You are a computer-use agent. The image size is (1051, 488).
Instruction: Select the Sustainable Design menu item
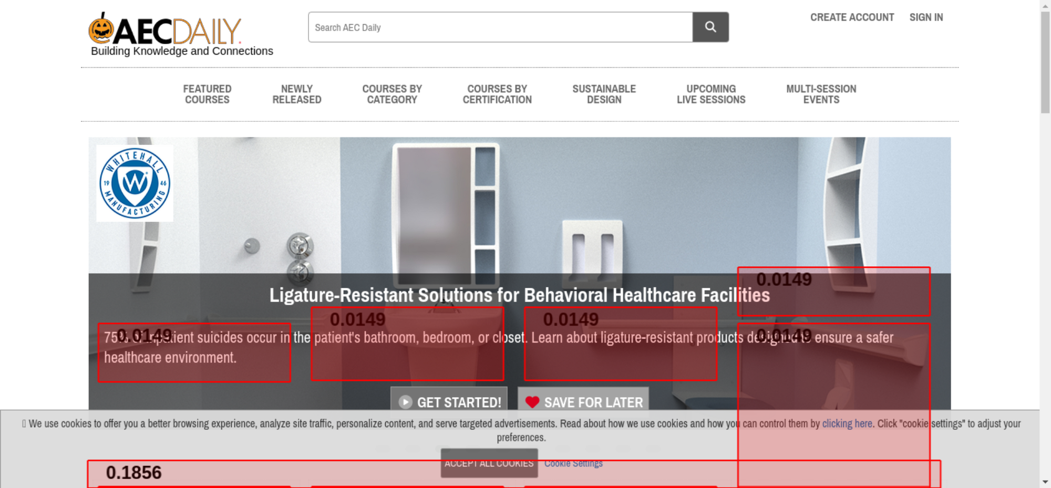click(x=604, y=95)
